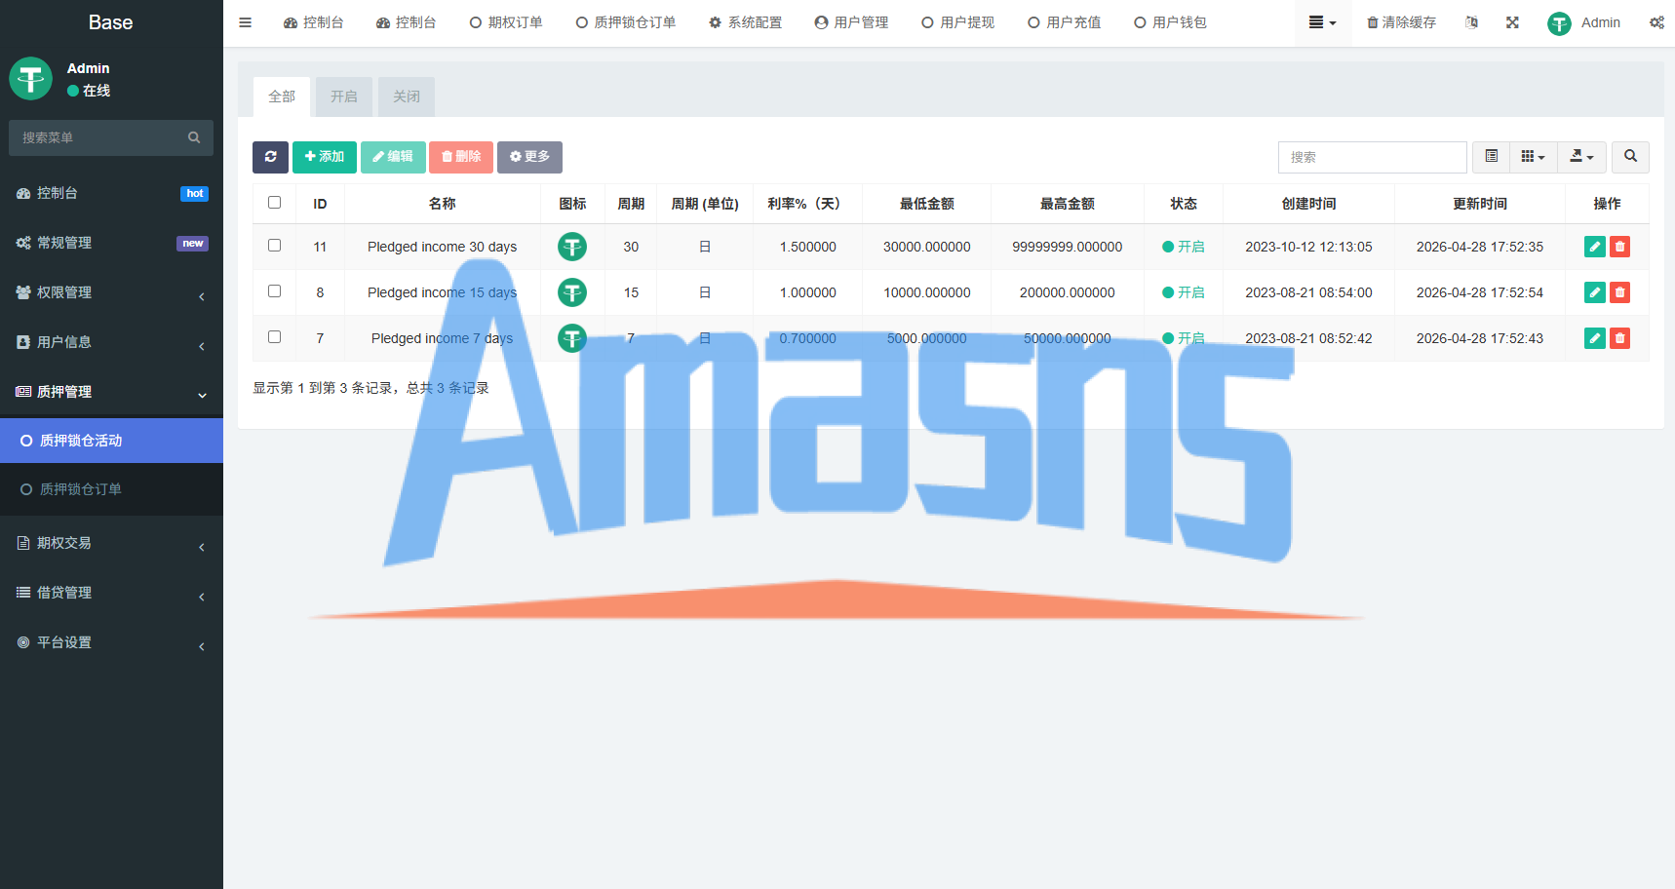Delete the Pledged income 30 days row
1675x889 pixels.
1619,247
